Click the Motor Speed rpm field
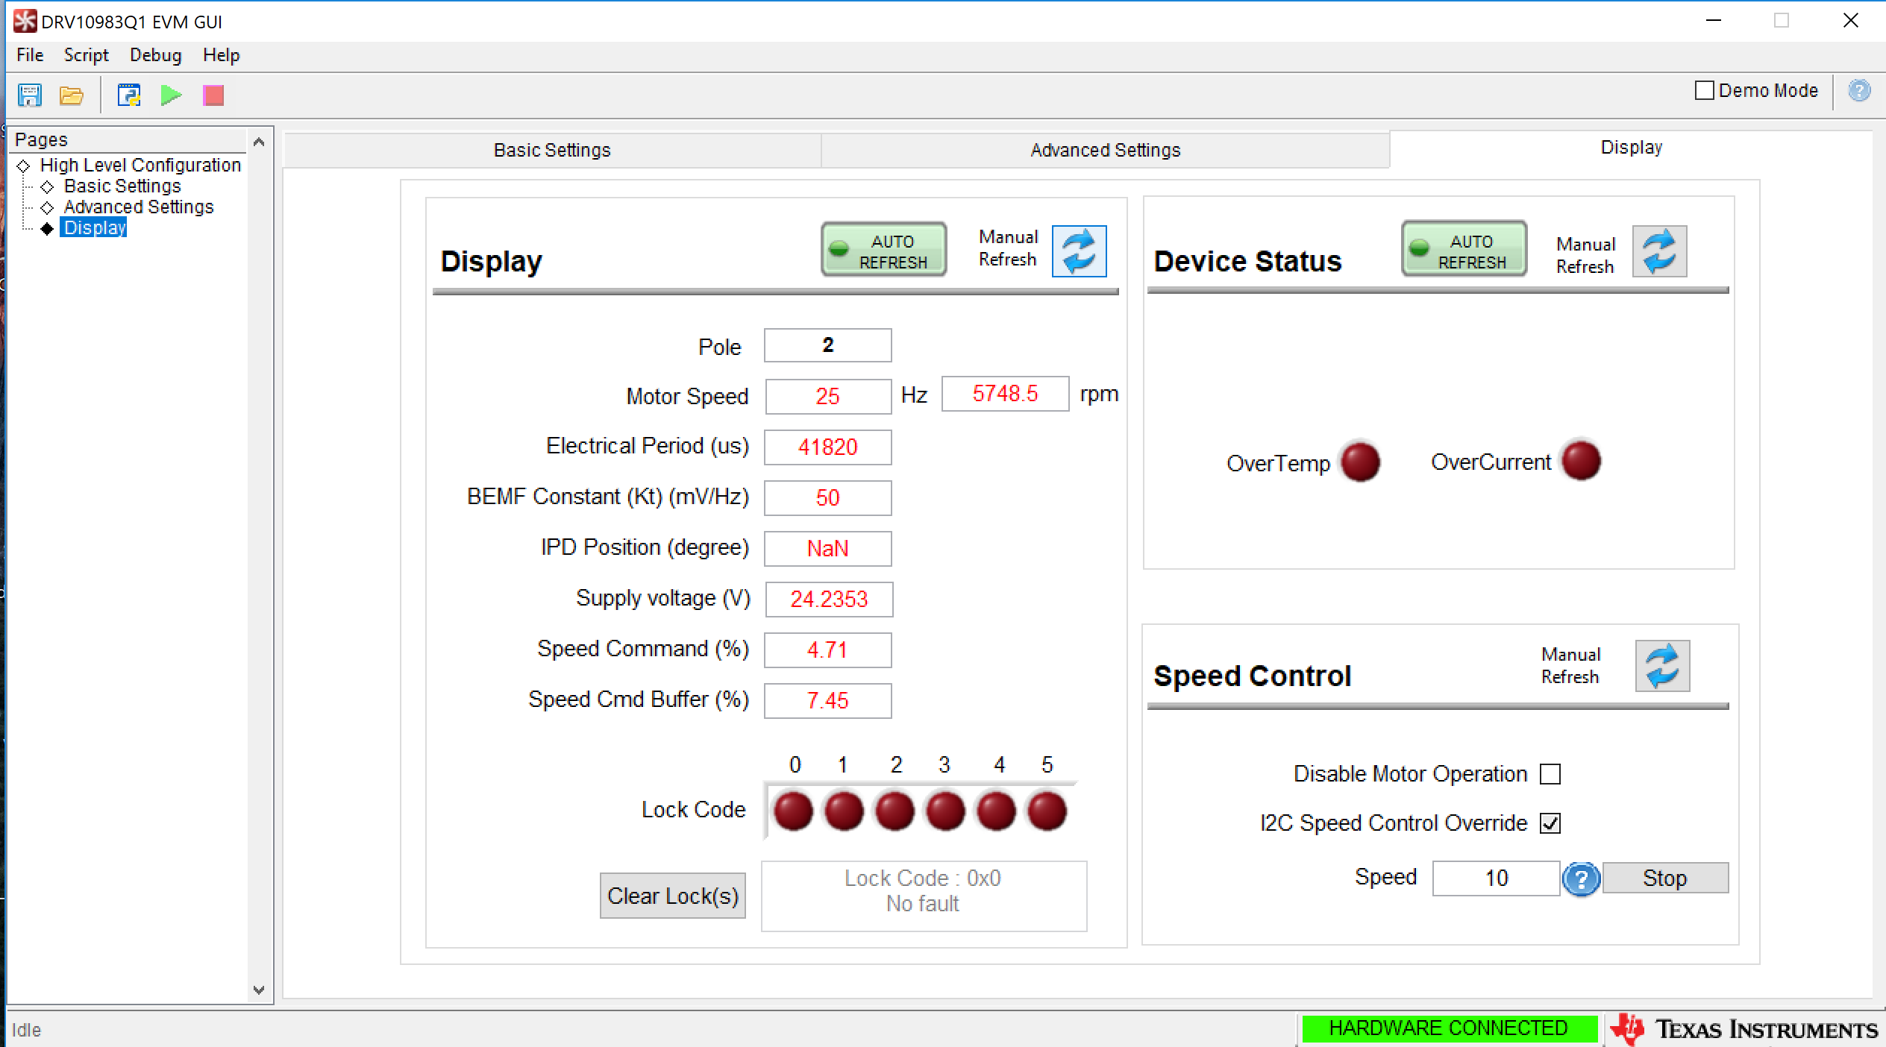This screenshot has height=1047, width=1886. (1005, 393)
